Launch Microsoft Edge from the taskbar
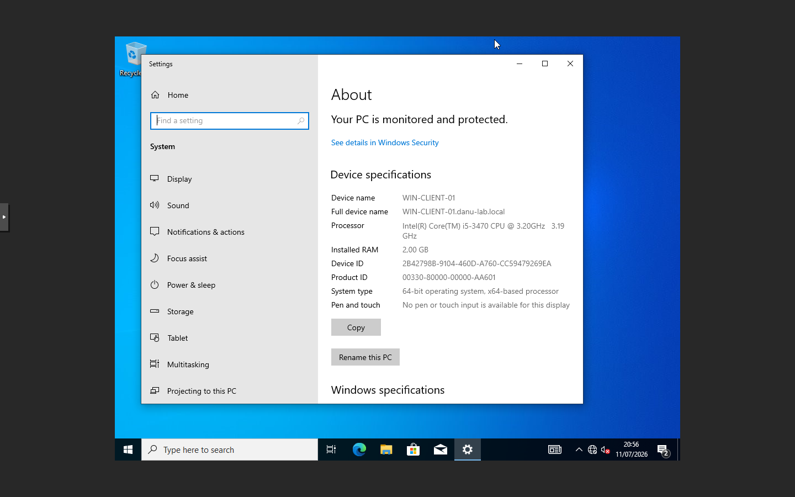Screen dimensions: 795x497 click(359, 450)
